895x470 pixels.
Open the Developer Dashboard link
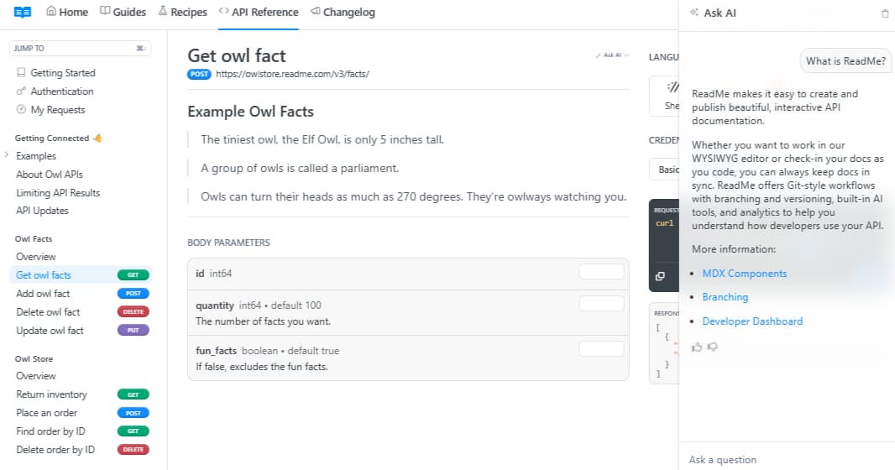click(752, 321)
